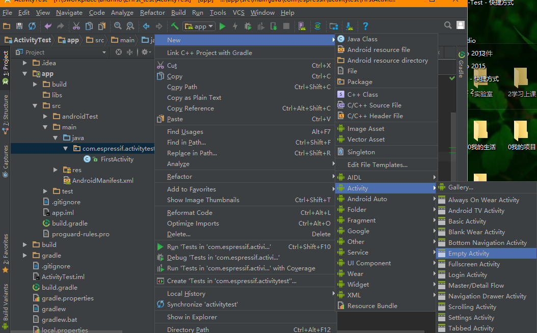This screenshot has height=333, width=537.
Task: Select Empty Activity from the submenu
Action: 468,254
